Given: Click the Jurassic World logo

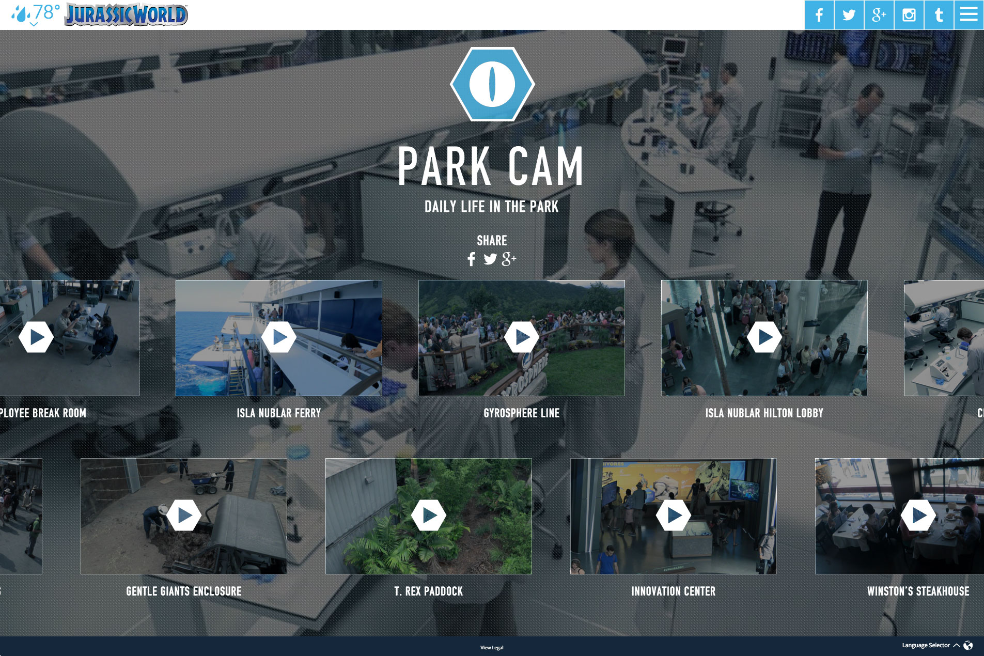Looking at the screenshot, I should (126, 15).
